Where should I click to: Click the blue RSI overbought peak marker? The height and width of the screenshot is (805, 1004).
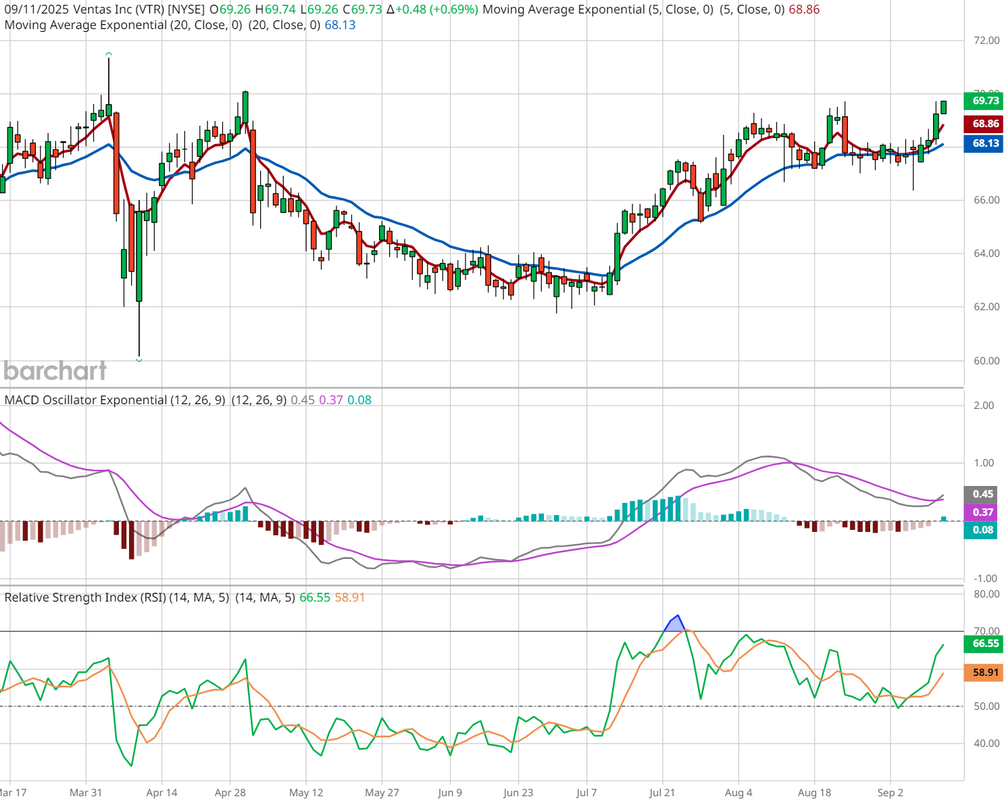(675, 625)
